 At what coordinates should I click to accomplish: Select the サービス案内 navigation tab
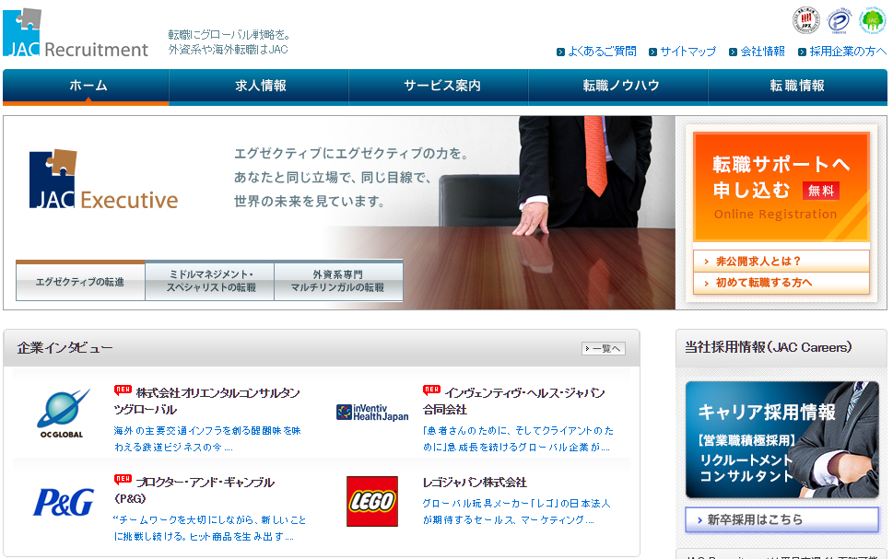pos(439,87)
